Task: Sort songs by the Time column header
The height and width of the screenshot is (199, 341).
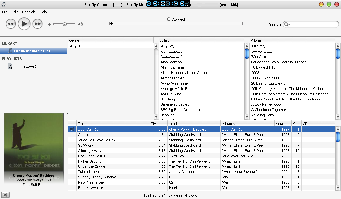Action: point(159,124)
